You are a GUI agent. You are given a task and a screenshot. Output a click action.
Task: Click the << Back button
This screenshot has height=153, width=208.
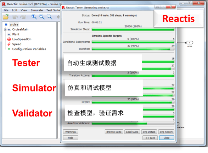[x=150, y=138]
